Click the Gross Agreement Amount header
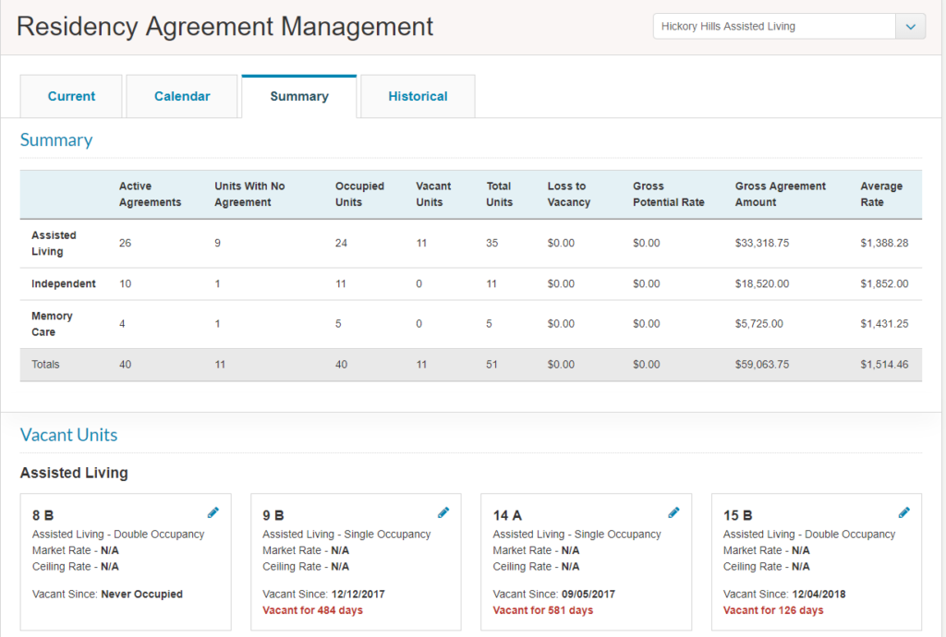The height and width of the screenshot is (637, 946). point(780,194)
